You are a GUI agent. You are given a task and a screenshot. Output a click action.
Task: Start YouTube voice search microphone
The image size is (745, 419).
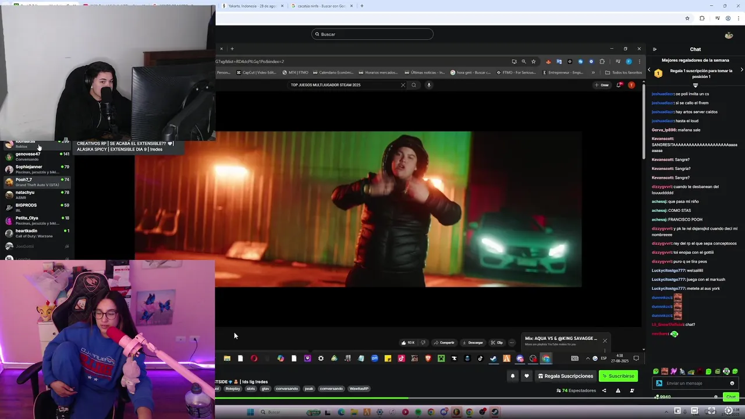point(428,85)
